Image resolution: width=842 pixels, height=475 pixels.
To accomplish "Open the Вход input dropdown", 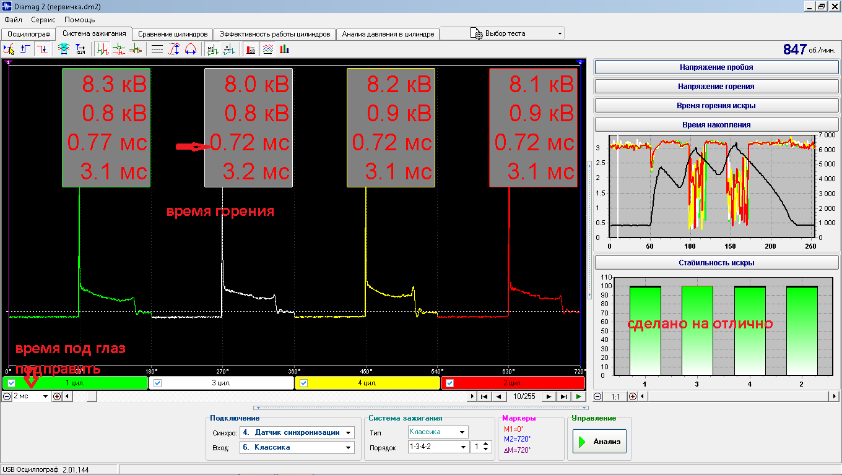I will [349, 447].
